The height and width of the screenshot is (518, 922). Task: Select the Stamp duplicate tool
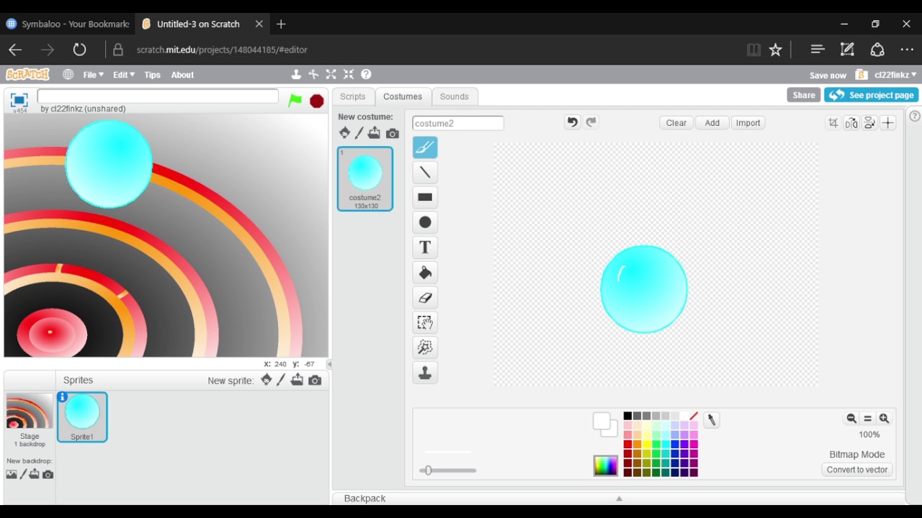point(425,373)
